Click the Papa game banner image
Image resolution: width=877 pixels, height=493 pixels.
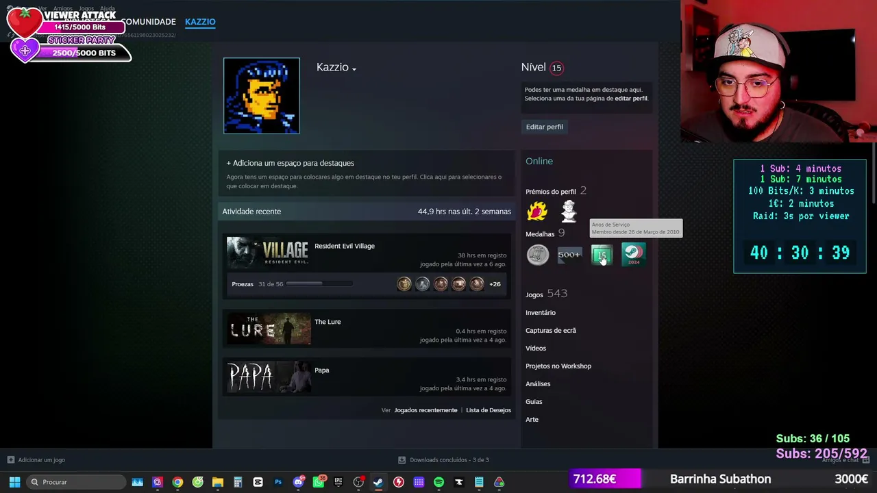pyautogui.click(x=269, y=377)
